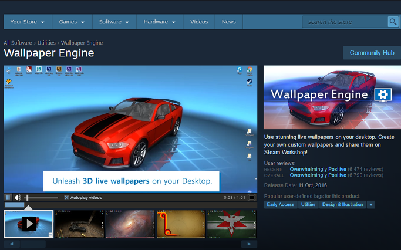
Task: Click the thumbnail strip scrollbar handle
Action: pyautogui.click(x=33, y=244)
